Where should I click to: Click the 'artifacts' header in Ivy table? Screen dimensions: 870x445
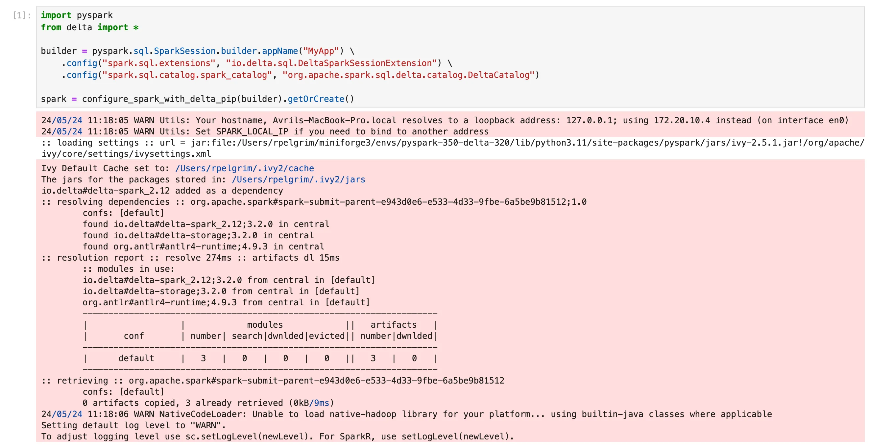pos(393,325)
